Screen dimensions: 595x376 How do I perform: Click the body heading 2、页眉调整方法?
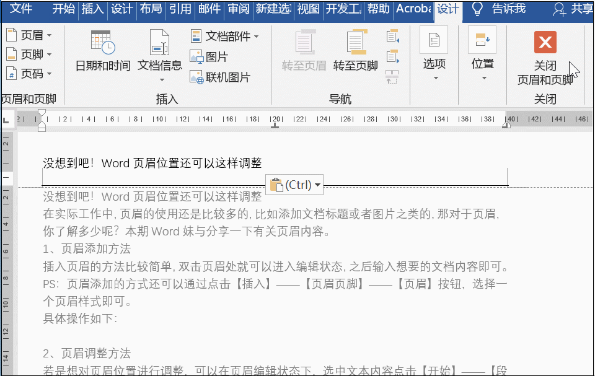tap(87, 353)
